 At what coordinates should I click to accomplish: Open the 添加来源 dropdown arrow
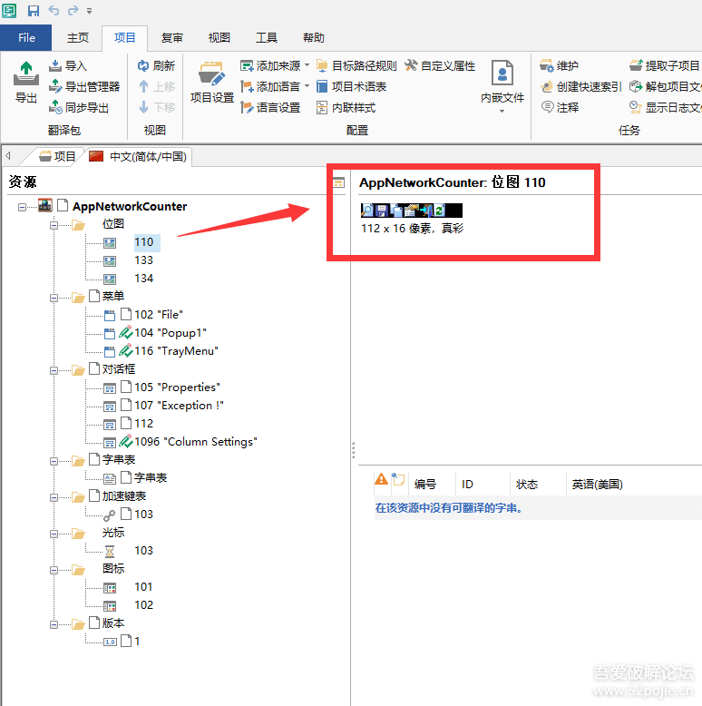click(x=307, y=65)
